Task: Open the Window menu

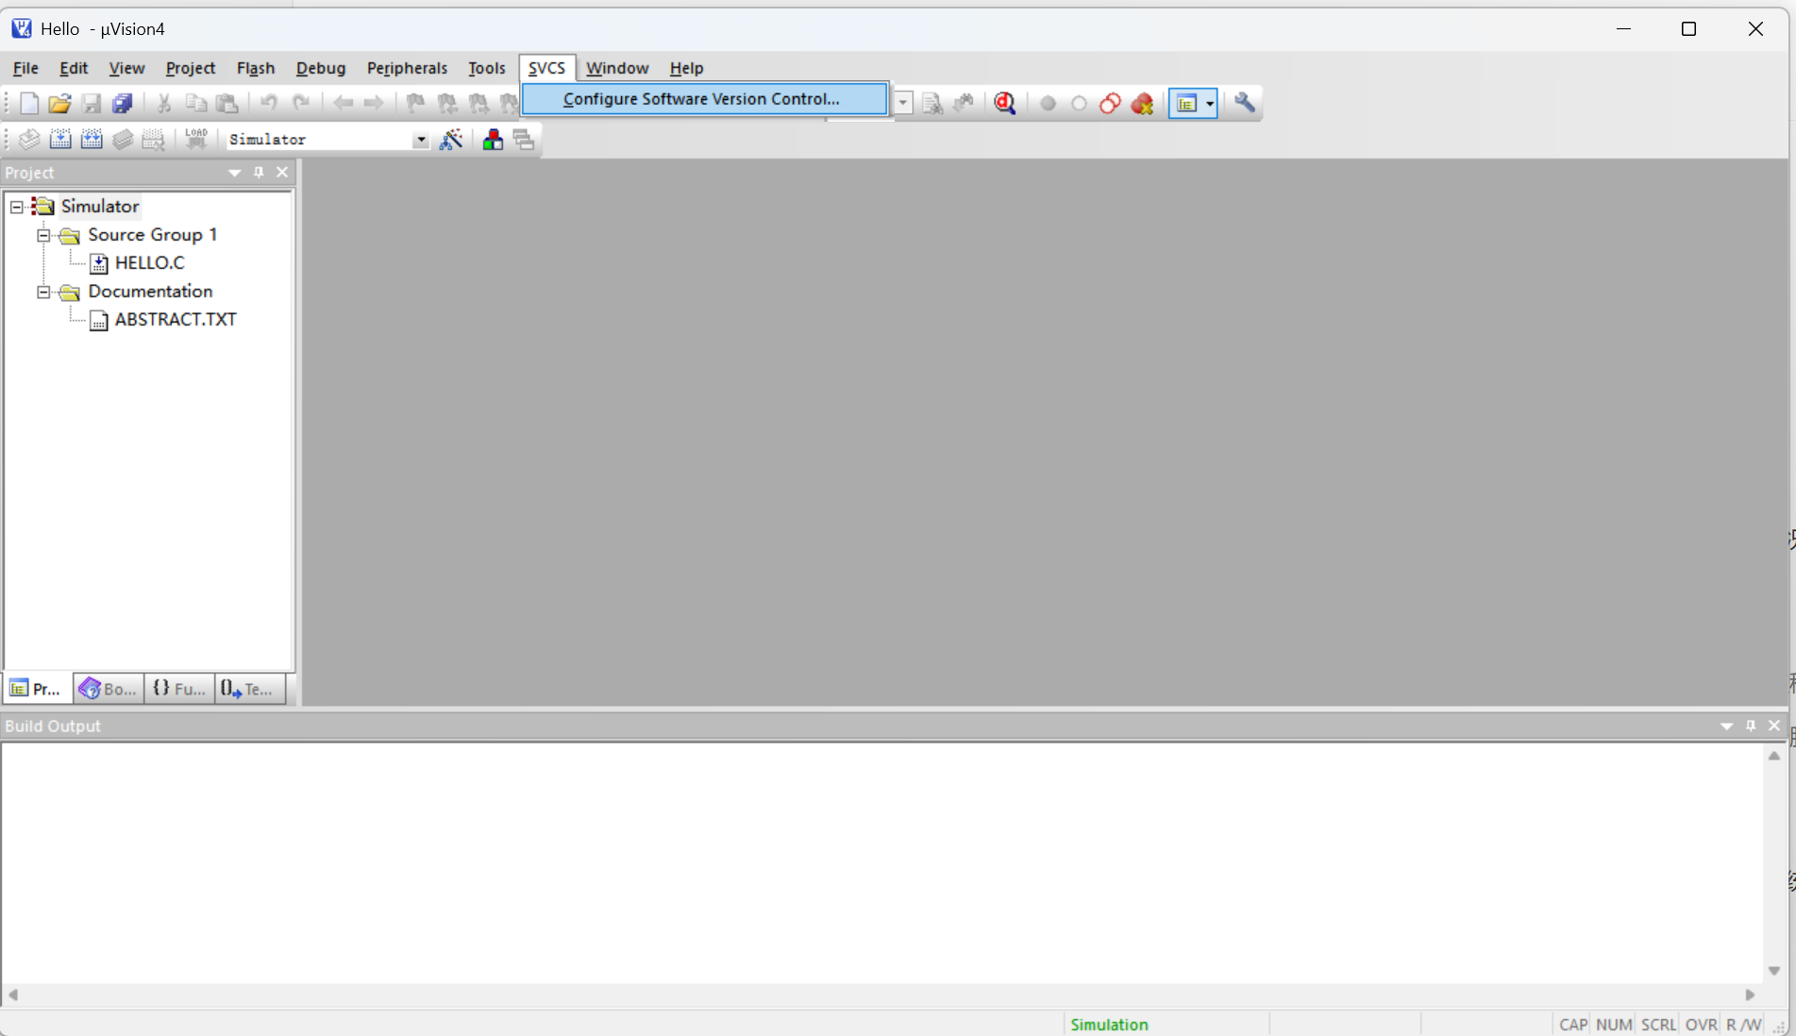Action: (617, 68)
